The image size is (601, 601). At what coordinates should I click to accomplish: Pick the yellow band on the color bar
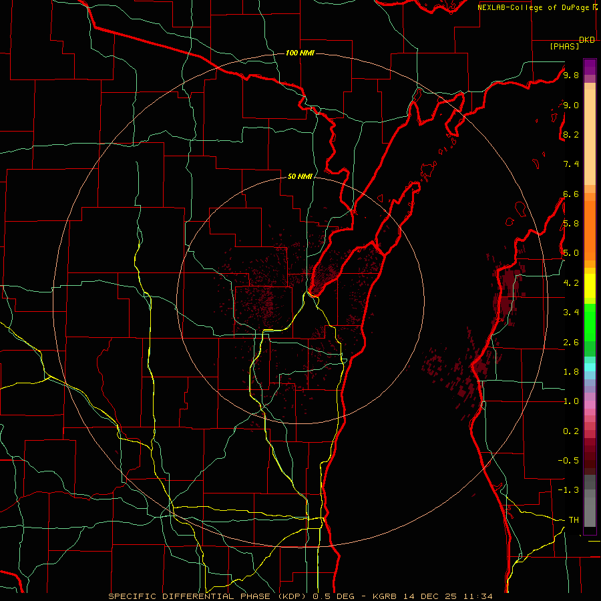pyautogui.click(x=590, y=286)
